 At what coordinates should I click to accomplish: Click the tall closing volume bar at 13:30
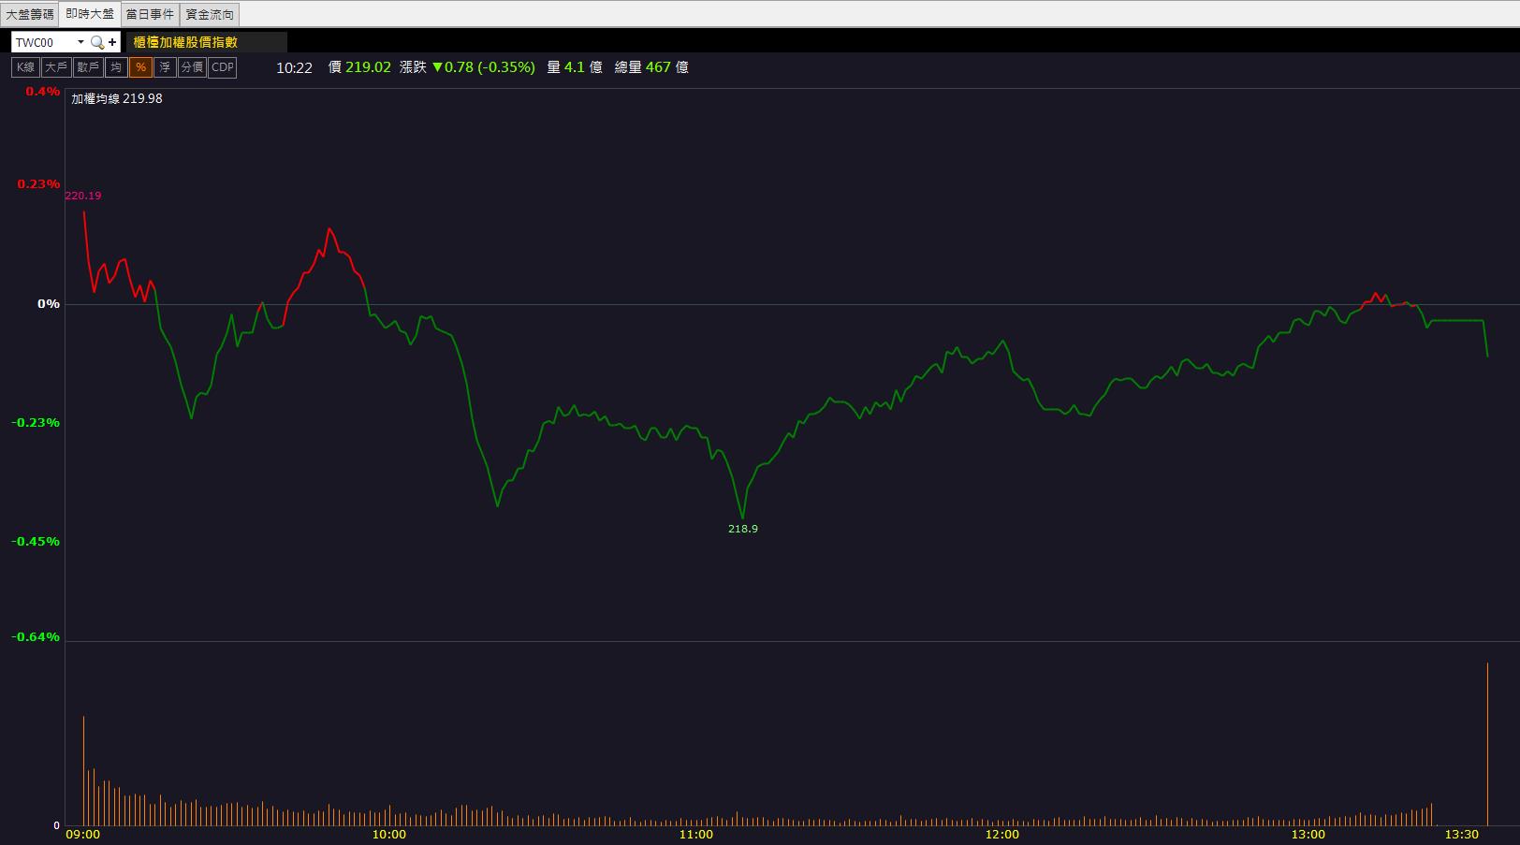(x=1487, y=744)
